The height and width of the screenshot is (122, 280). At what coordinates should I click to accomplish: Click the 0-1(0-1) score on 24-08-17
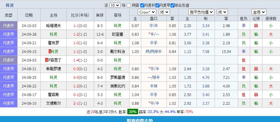[x=80, y=95]
